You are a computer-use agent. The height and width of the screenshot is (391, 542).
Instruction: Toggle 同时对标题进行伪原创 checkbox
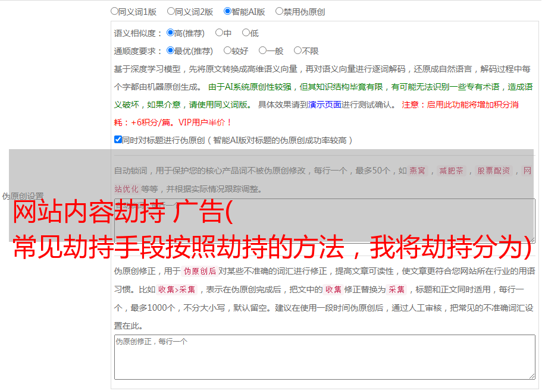pos(118,140)
